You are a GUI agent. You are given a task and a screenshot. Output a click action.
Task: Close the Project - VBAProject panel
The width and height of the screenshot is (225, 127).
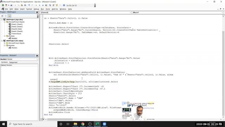point(37,12)
